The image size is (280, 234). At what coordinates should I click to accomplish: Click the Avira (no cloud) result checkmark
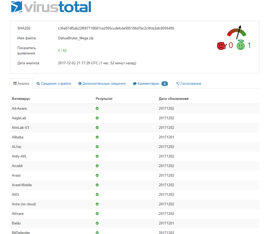click(x=97, y=204)
